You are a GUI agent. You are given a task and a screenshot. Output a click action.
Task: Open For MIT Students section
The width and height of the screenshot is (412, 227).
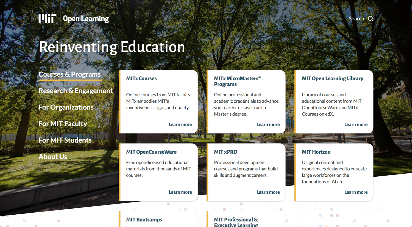[x=65, y=140]
